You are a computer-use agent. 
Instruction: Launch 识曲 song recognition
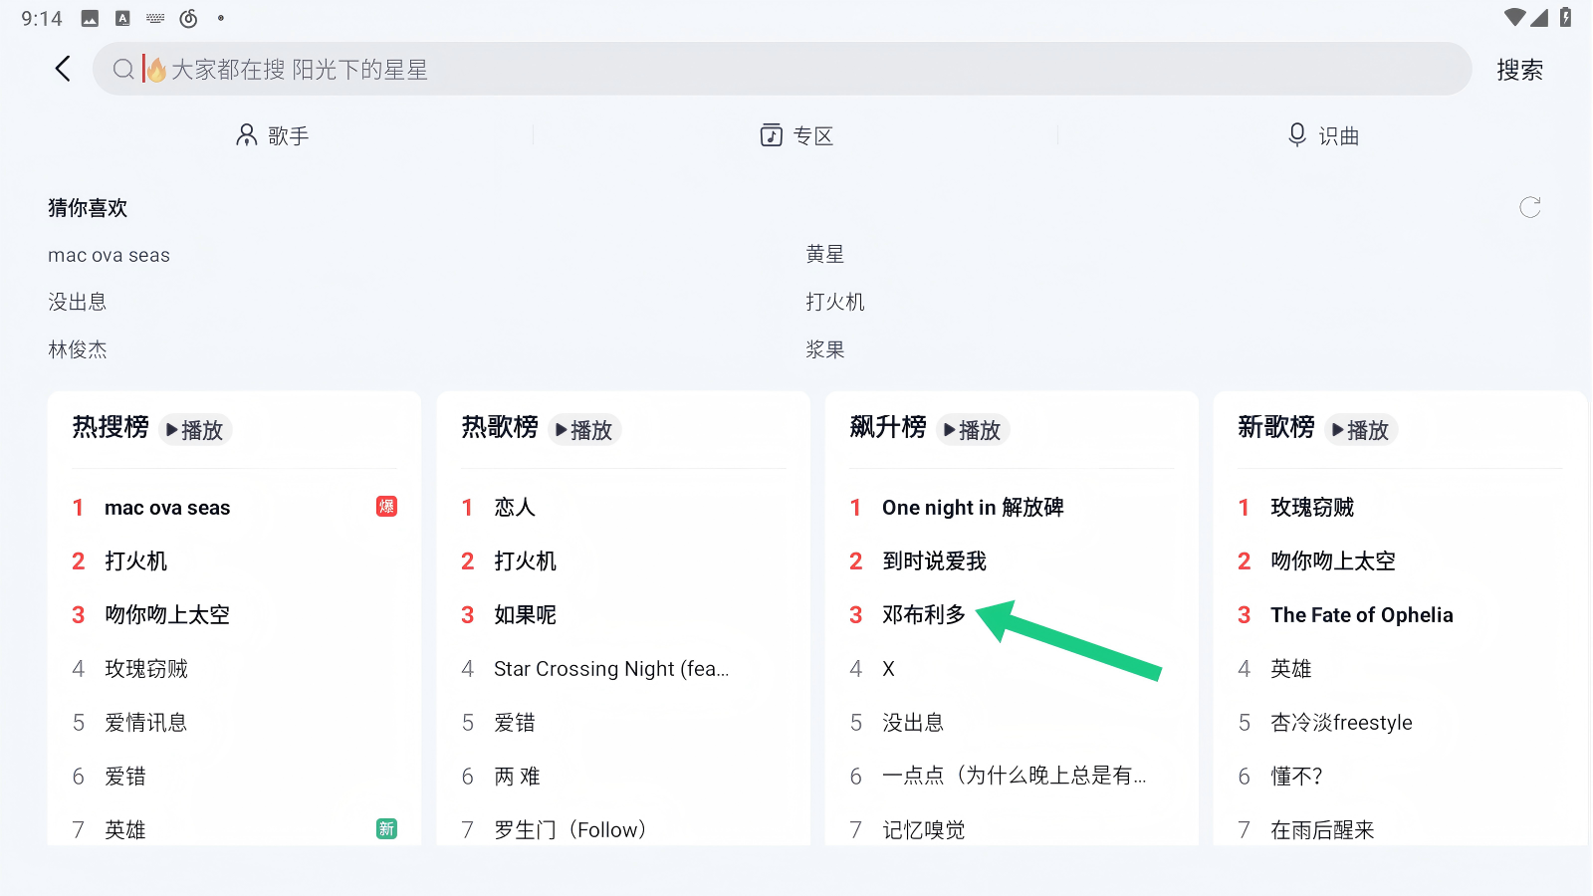pyautogui.click(x=1323, y=135)
